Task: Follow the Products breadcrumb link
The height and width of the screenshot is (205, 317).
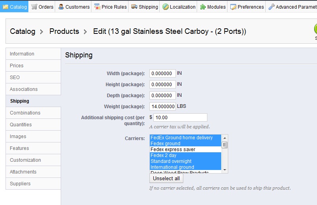Action: click(64, 31)
